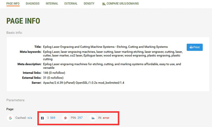The image size is (212, 127).
Task: Click the LinkedIn error value
Action: (106, 118)
